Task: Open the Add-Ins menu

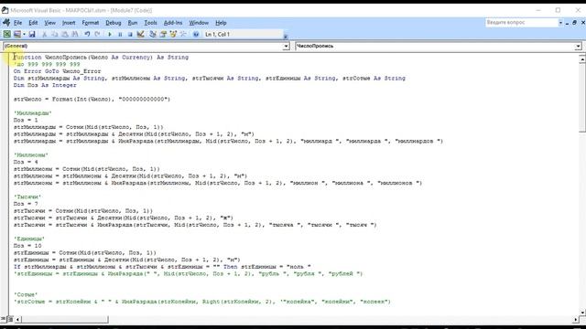Action: 173,23
